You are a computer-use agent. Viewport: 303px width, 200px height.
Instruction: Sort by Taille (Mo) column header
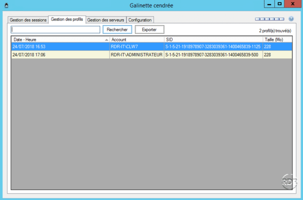click(x=277, y=39)
